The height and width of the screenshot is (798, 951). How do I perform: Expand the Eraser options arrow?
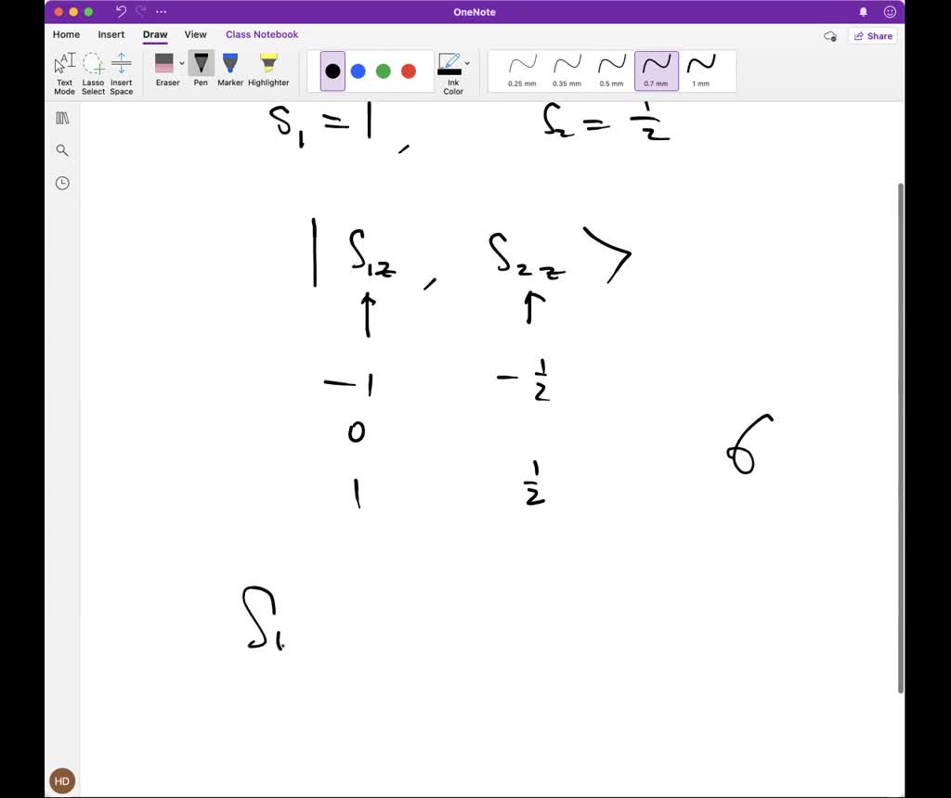click(182, 63)
